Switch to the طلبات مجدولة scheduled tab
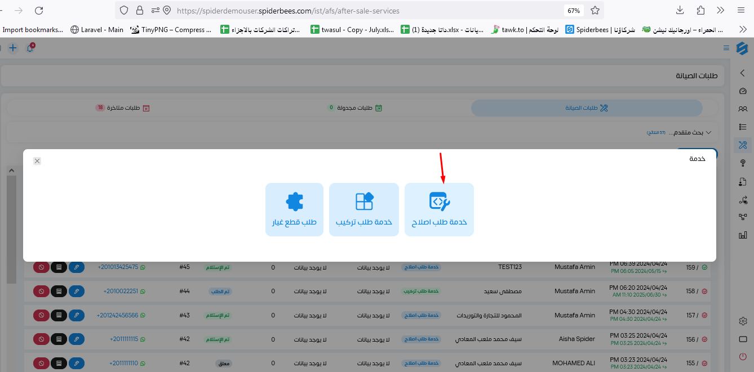 click(356, 108)
